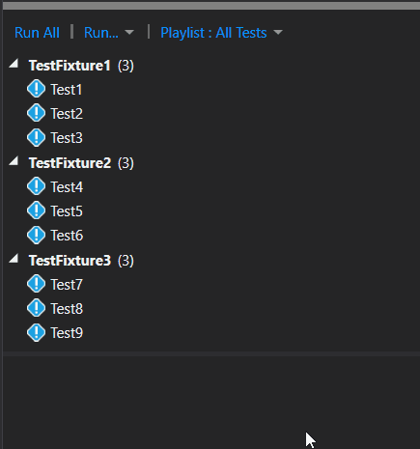Click the not-run status icon beside Test5
Viewport: 420px width, 449px height.
(x=36, y=210)
